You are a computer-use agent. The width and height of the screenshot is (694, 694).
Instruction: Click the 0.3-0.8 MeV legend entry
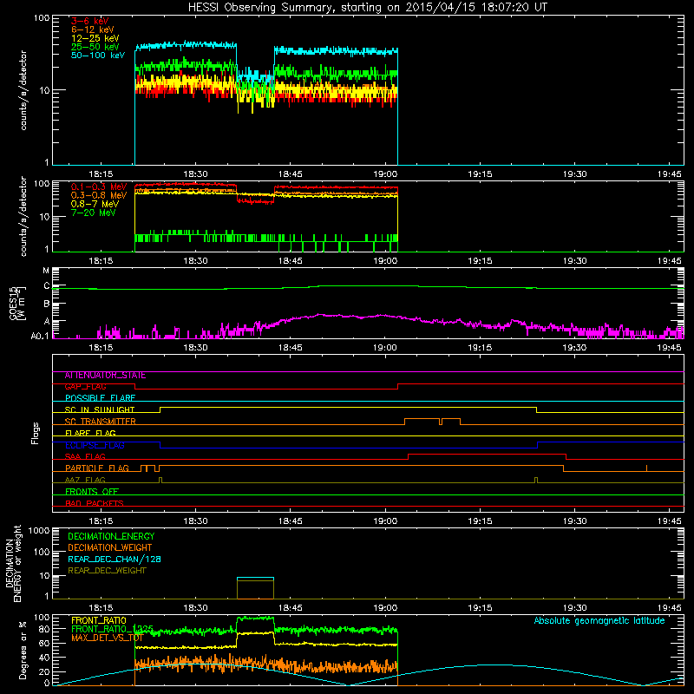(99, 195)
